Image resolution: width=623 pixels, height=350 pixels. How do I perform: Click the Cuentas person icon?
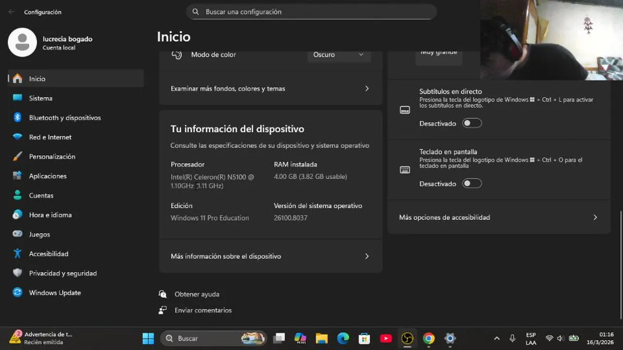[x=18, y=195]
